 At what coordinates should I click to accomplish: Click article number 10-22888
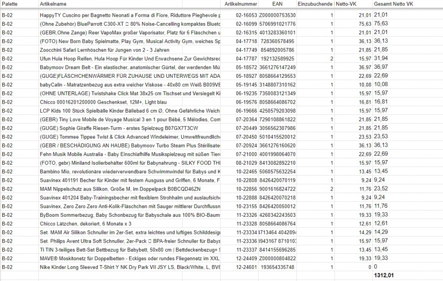coord(246,198)
